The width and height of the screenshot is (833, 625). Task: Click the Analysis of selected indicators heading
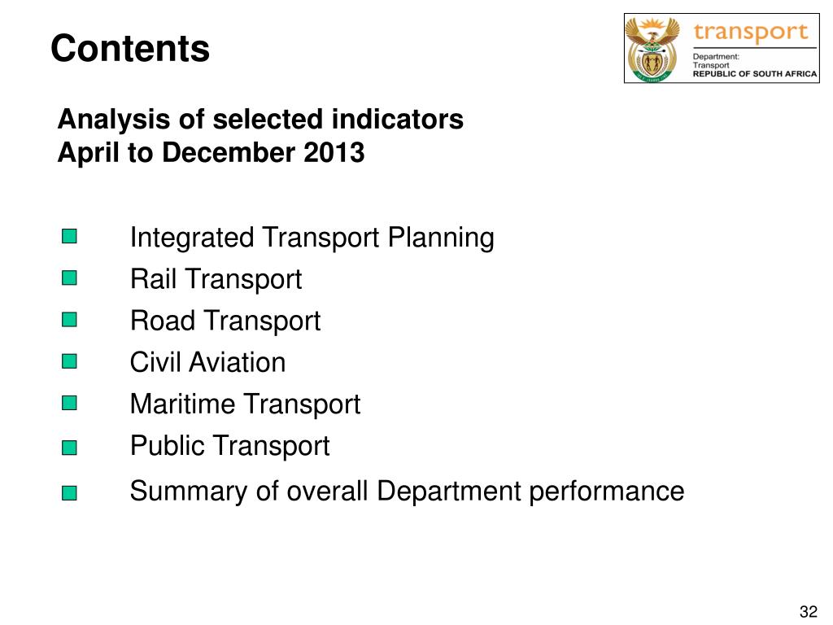260,119
